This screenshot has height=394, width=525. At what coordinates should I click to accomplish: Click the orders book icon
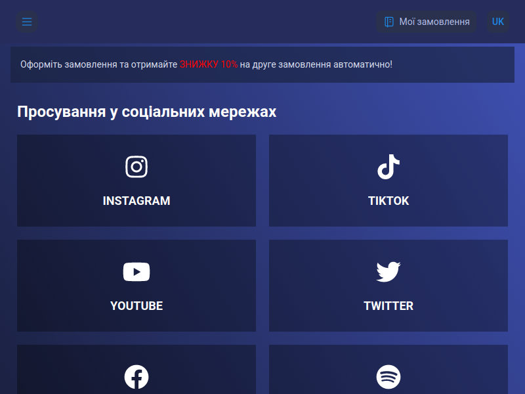[x=388, y=22]
